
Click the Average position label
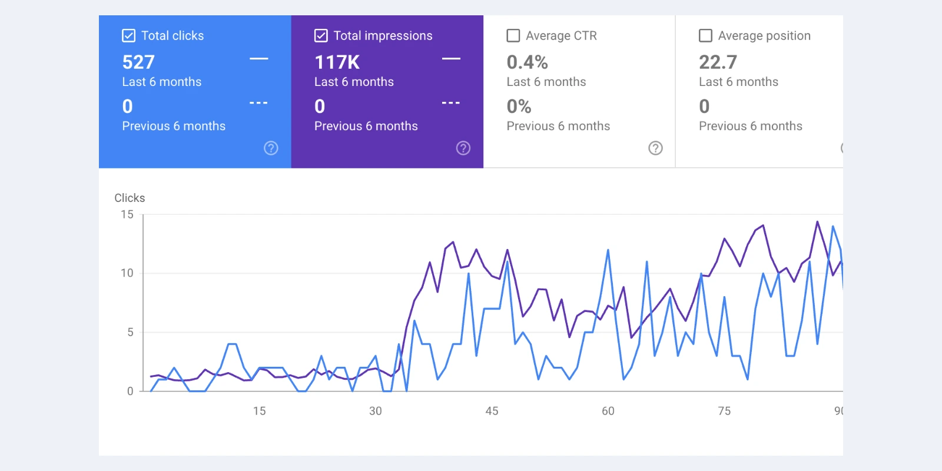[x=764, y=36]
